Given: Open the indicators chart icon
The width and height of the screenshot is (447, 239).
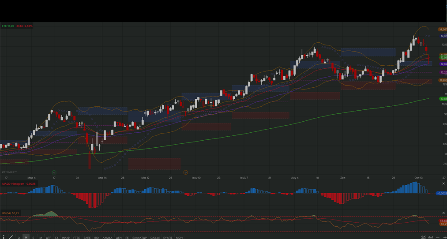Looking at the screenshot, I should click(x=424, y=237).
